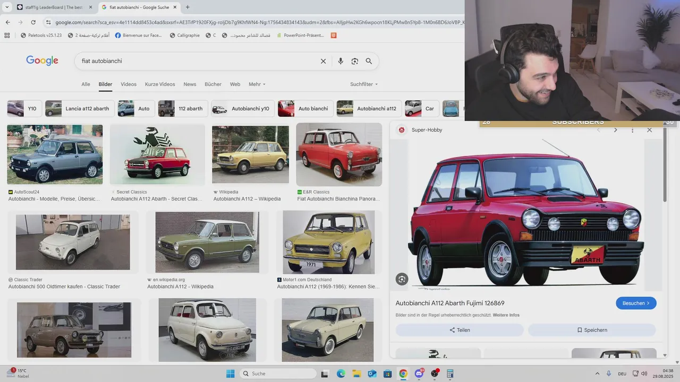Open the volume tray icon
Screen dimensions: 680x382
[644, 374]
